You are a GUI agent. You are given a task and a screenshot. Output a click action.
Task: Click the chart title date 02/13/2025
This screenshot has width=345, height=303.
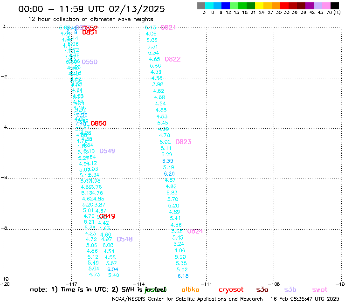click(x=137, y=9)
